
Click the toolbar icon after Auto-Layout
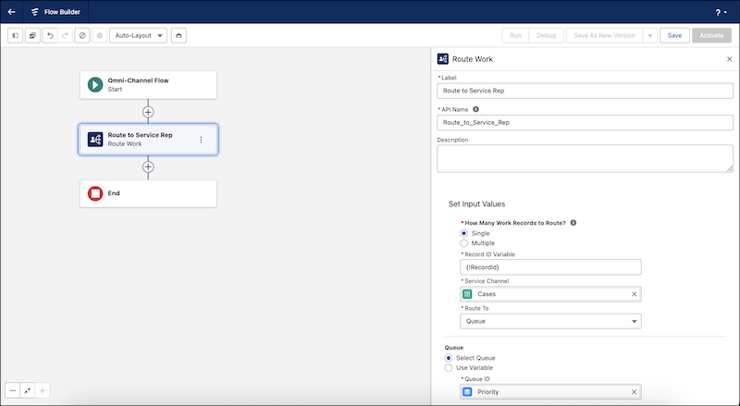(x=179, y=35)
